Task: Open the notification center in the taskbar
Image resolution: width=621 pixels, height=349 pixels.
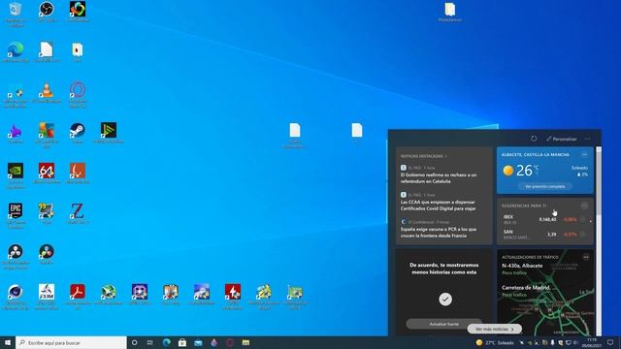Action: [x=610, y=342]
